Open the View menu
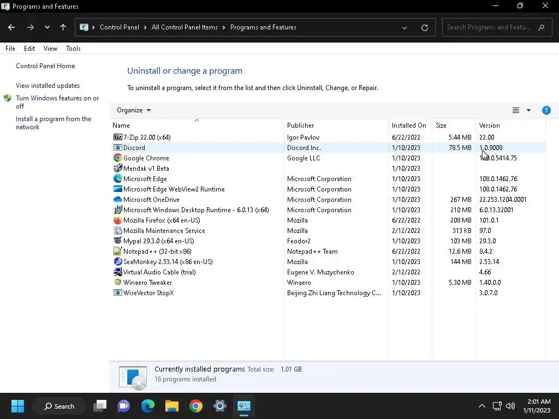The image size is (559, 419). [x=50, y=49]
